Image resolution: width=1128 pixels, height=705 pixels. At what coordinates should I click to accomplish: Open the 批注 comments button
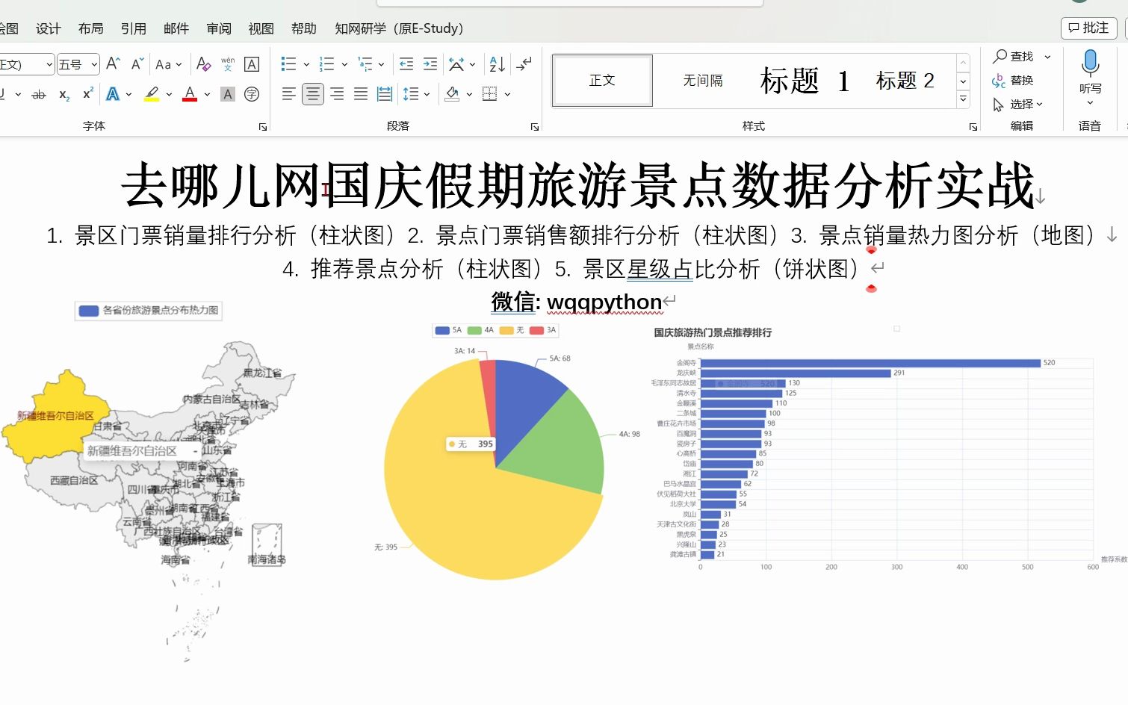(x=1089, y=28)
